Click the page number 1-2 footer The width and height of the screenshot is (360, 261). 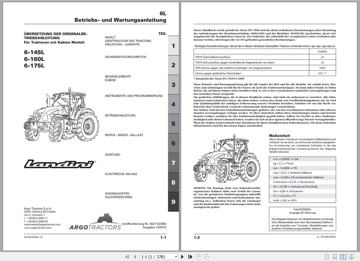(197, 237)
